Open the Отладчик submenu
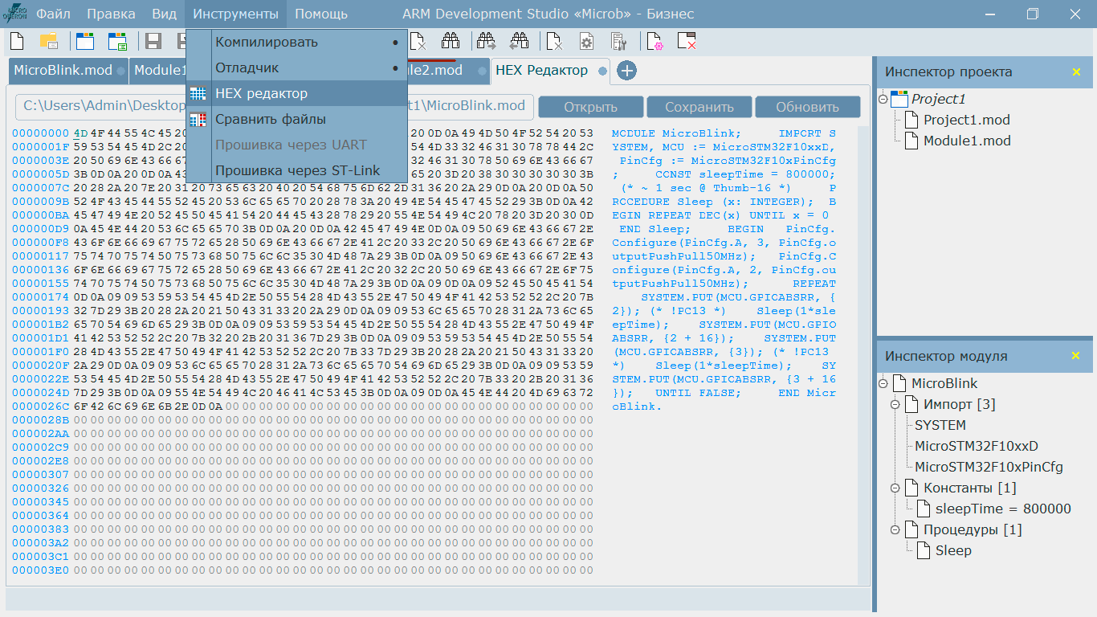 pyautogui.click(x=297, y=67)
